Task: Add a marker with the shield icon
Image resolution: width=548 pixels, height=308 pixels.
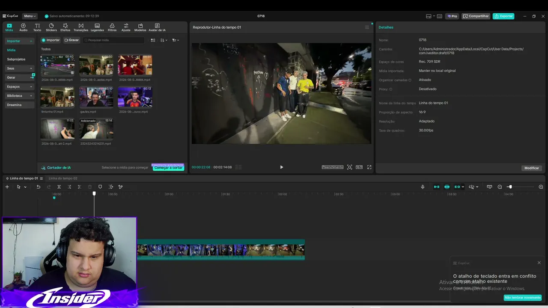Action: click(x=100, y=187)
